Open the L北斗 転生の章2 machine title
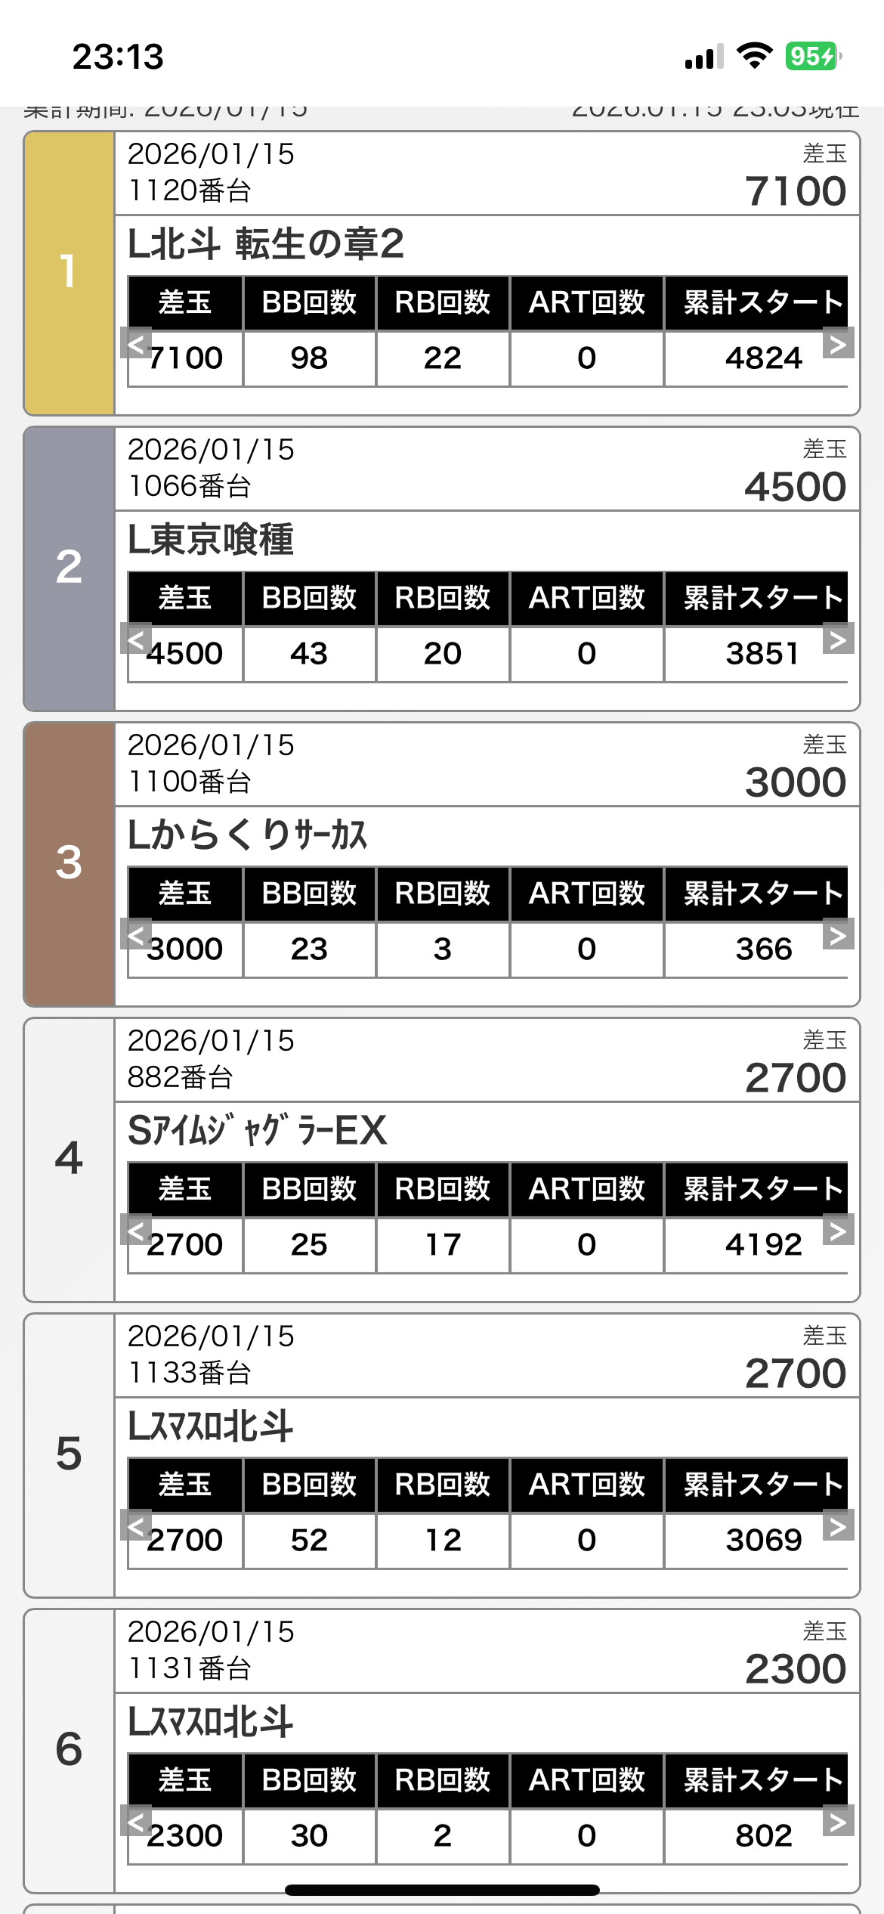Viewport: 884px width, 1914px height. [265, 244]
